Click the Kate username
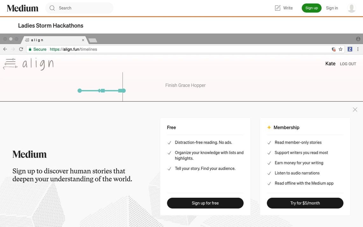The width and height of the screenshot is (363, 227). [330, 64]
